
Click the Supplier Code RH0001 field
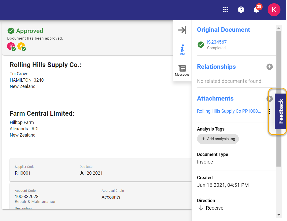coord(23,173)
